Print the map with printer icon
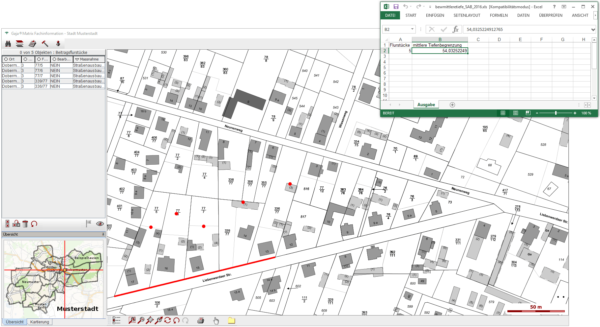 click(x=201, y=320)
